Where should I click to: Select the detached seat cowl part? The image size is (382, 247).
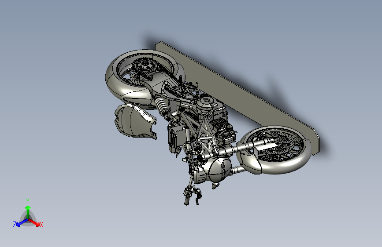pos(135,122)
